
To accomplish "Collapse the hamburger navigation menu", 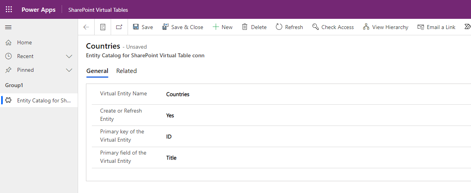I will (x=8, y=27).
